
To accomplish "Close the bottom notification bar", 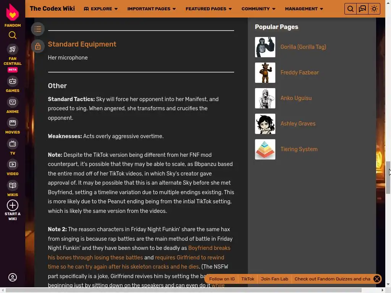I will pyautogui.click(x=377, y=279).
